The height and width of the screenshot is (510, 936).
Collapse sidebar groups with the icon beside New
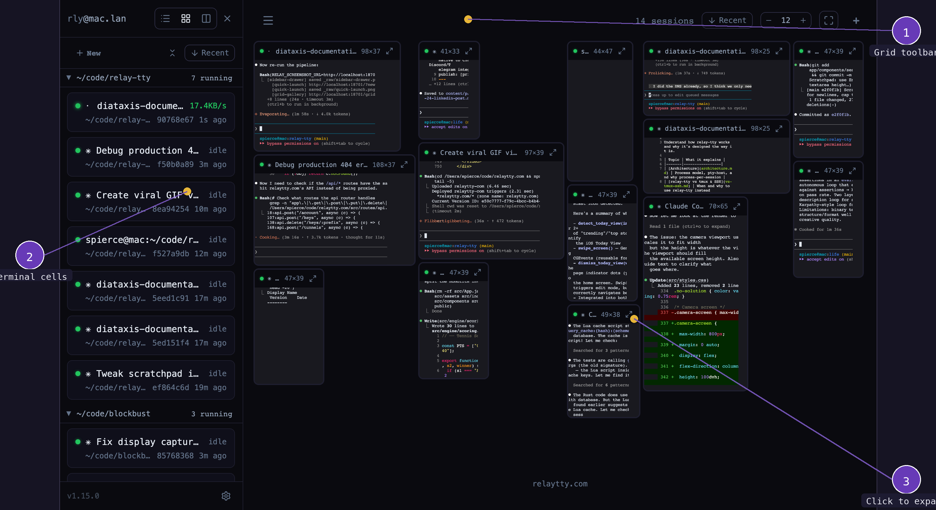tap(172, 53)
